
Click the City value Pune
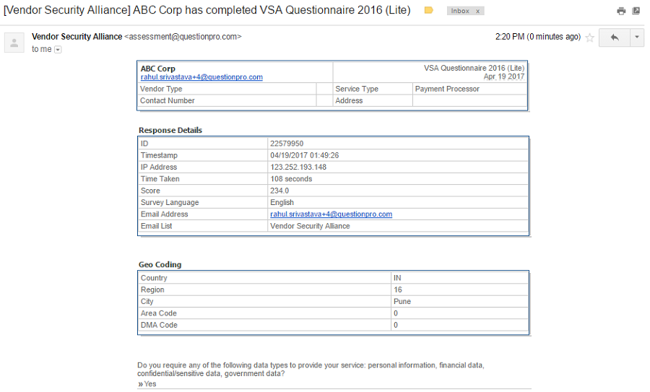click(402, 302)
